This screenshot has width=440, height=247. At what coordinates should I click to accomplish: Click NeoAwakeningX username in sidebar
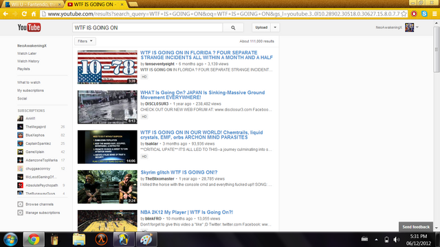tap(32, 46)
